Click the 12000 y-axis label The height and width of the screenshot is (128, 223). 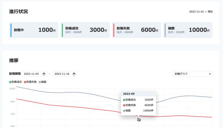[x=12, y=88]
